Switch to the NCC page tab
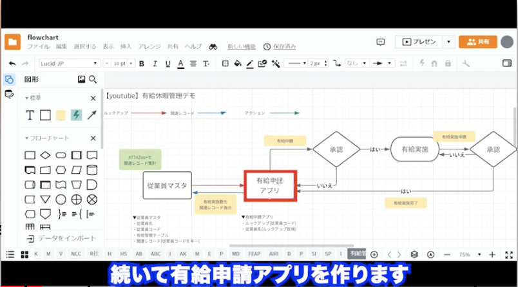The image size is (518, 287). pyautogui.click(x=76, y=254)
